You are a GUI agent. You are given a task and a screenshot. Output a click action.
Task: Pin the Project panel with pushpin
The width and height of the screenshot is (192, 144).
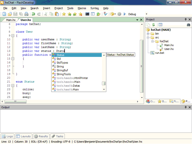click(x=186, y=19)
